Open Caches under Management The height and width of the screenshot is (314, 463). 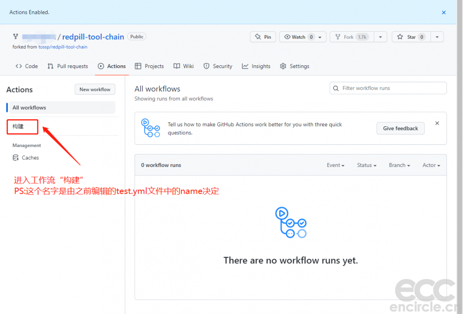tap(26, 157)
